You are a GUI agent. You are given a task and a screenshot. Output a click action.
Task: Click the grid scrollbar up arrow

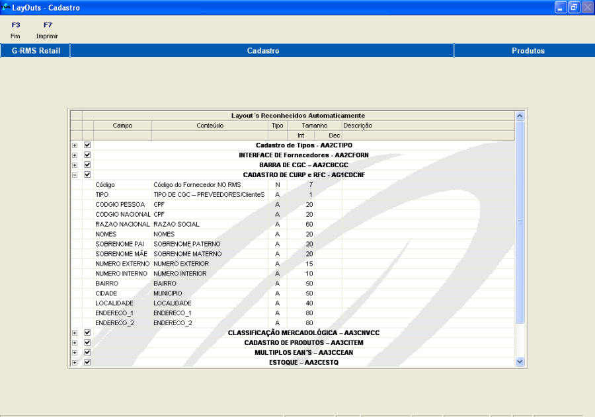click(x=520, y=116)
